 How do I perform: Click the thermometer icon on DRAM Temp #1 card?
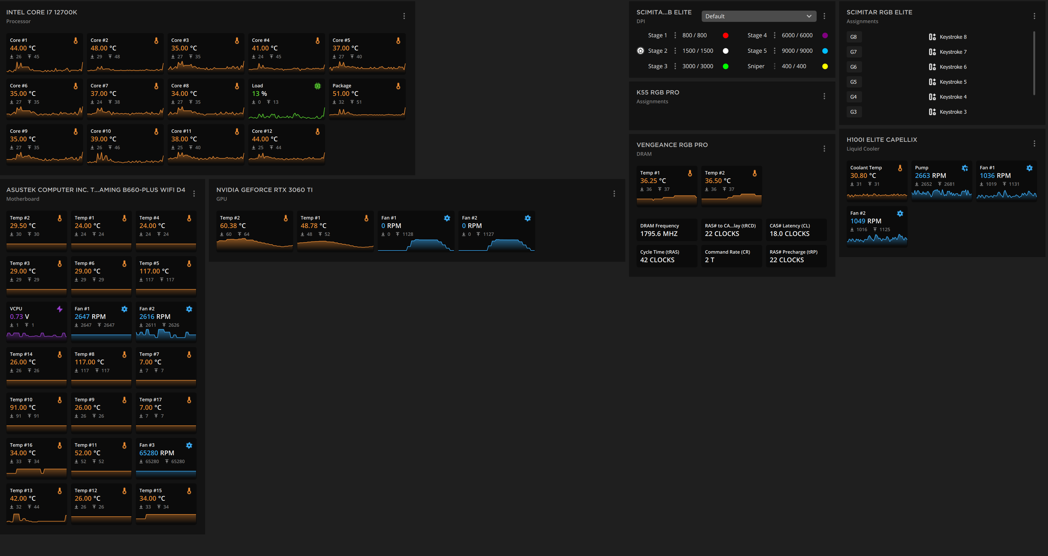click(x=690, y=174)
